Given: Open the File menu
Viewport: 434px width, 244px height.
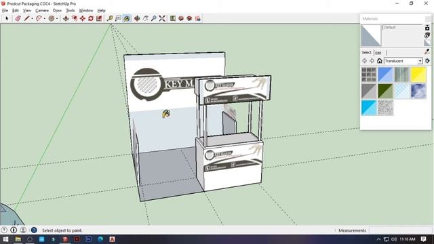Looking at the screenshot, I should tap(5, 11).
